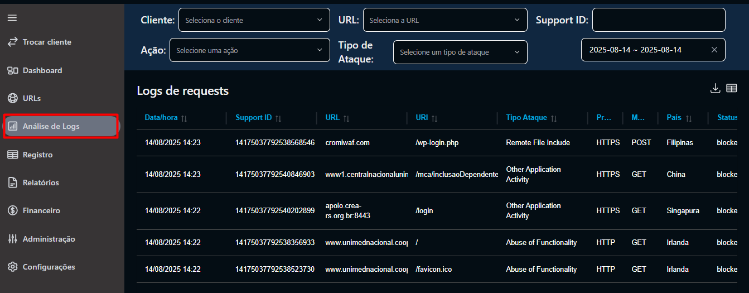Sort by Data/hora column
Image resolution: width=749 pixels, height=293 pixels.
(184, 118)
